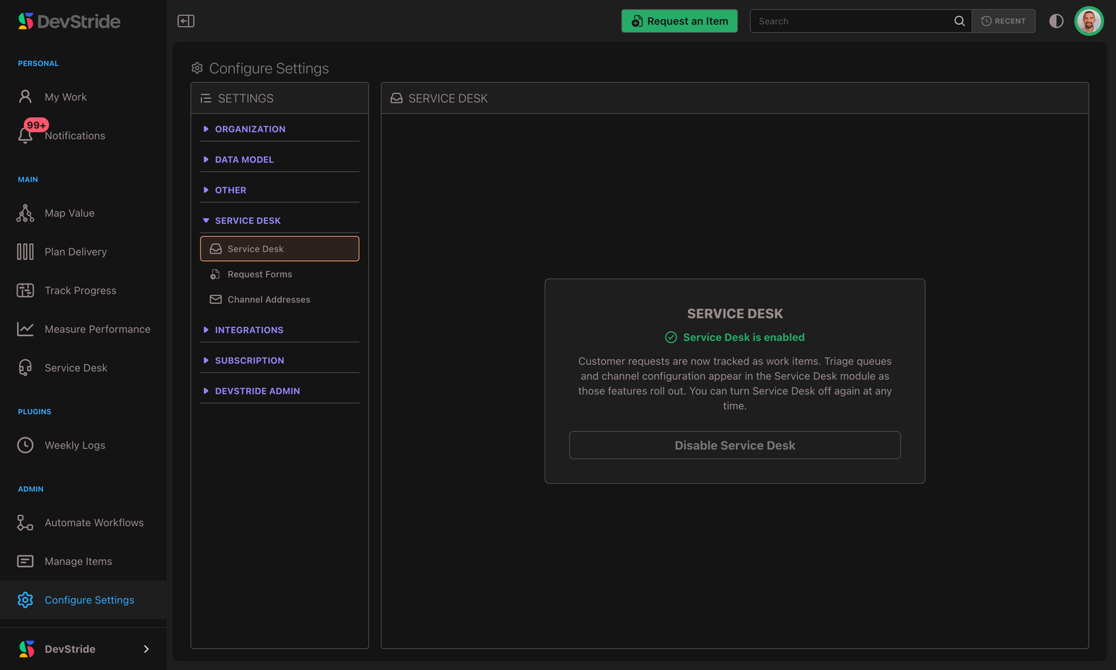Click the Request an Item button
1116x670 pixels.
(679, 21)
